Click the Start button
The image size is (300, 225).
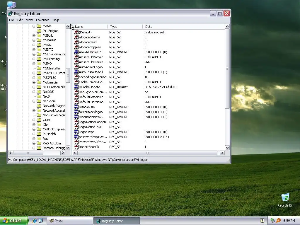pyautogui.click(x=14, y=221)
